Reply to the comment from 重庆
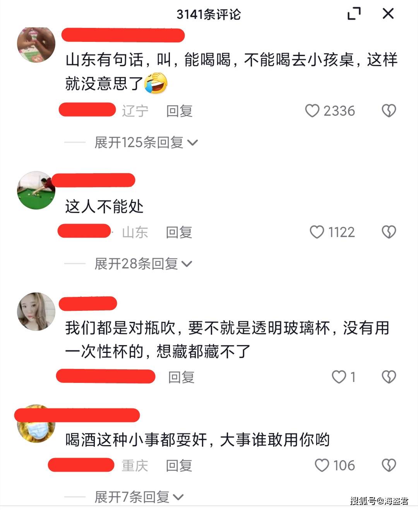The width and height of the screenshot is (418, 510). [179, 465]
